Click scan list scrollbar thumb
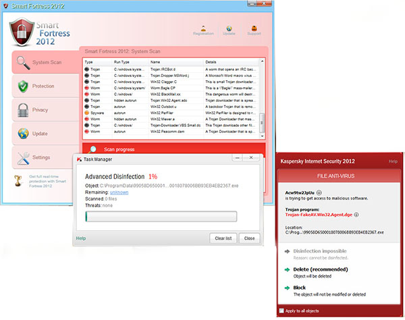The image size is (405, 320). tap(262, 122)
